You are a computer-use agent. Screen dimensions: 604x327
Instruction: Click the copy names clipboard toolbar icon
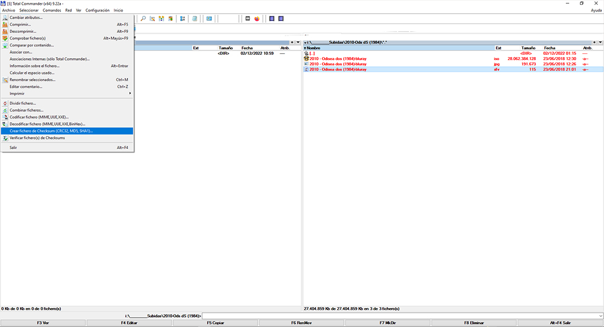click(170, 19)
